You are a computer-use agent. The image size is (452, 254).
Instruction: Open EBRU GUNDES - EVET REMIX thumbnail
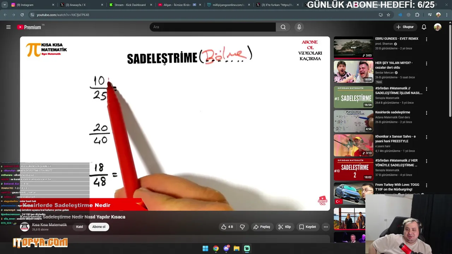point(353,48)
